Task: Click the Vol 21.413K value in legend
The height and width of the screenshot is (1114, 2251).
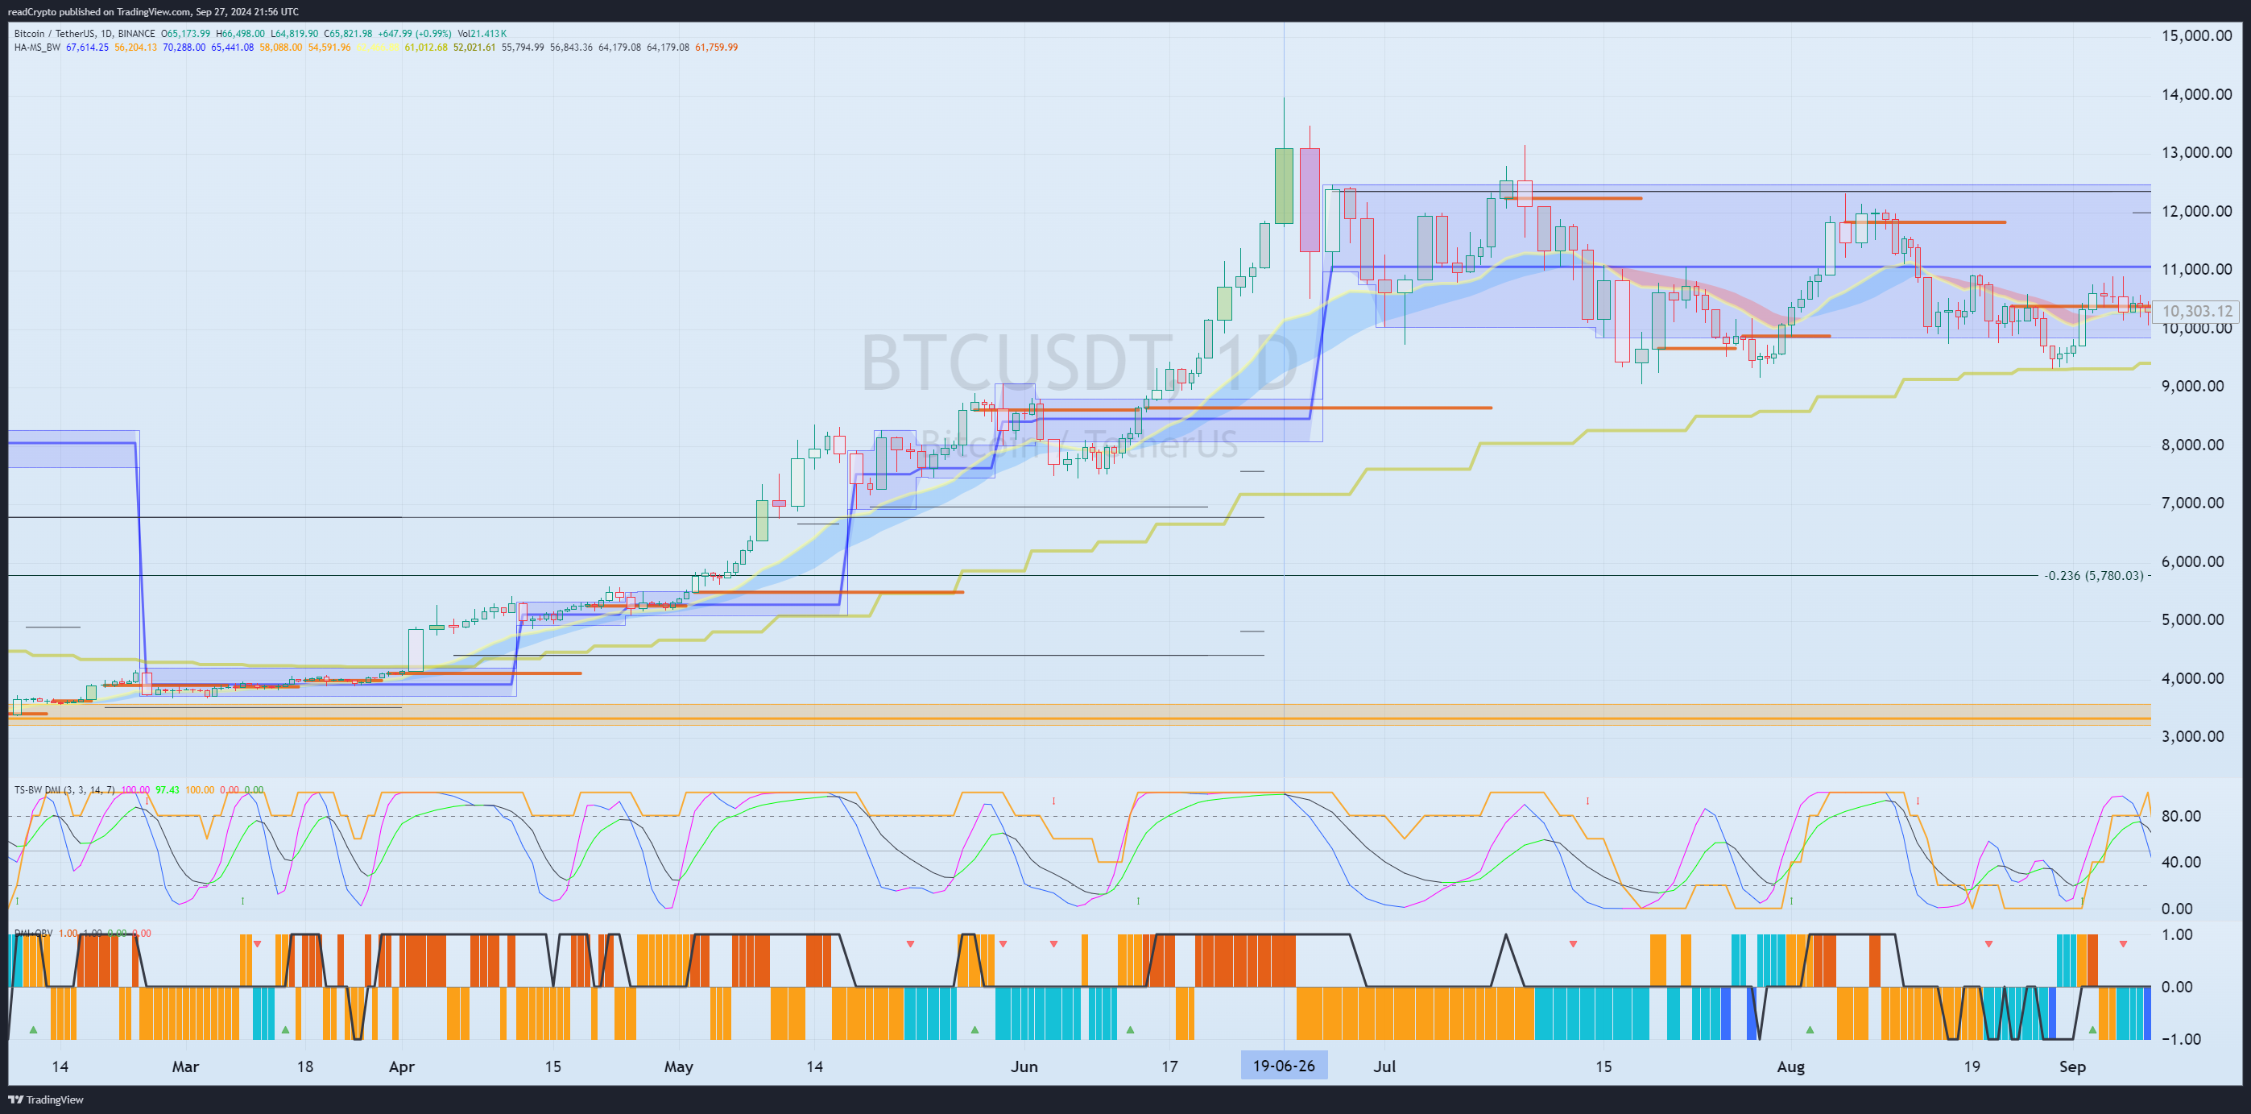Action: [482, 34]
